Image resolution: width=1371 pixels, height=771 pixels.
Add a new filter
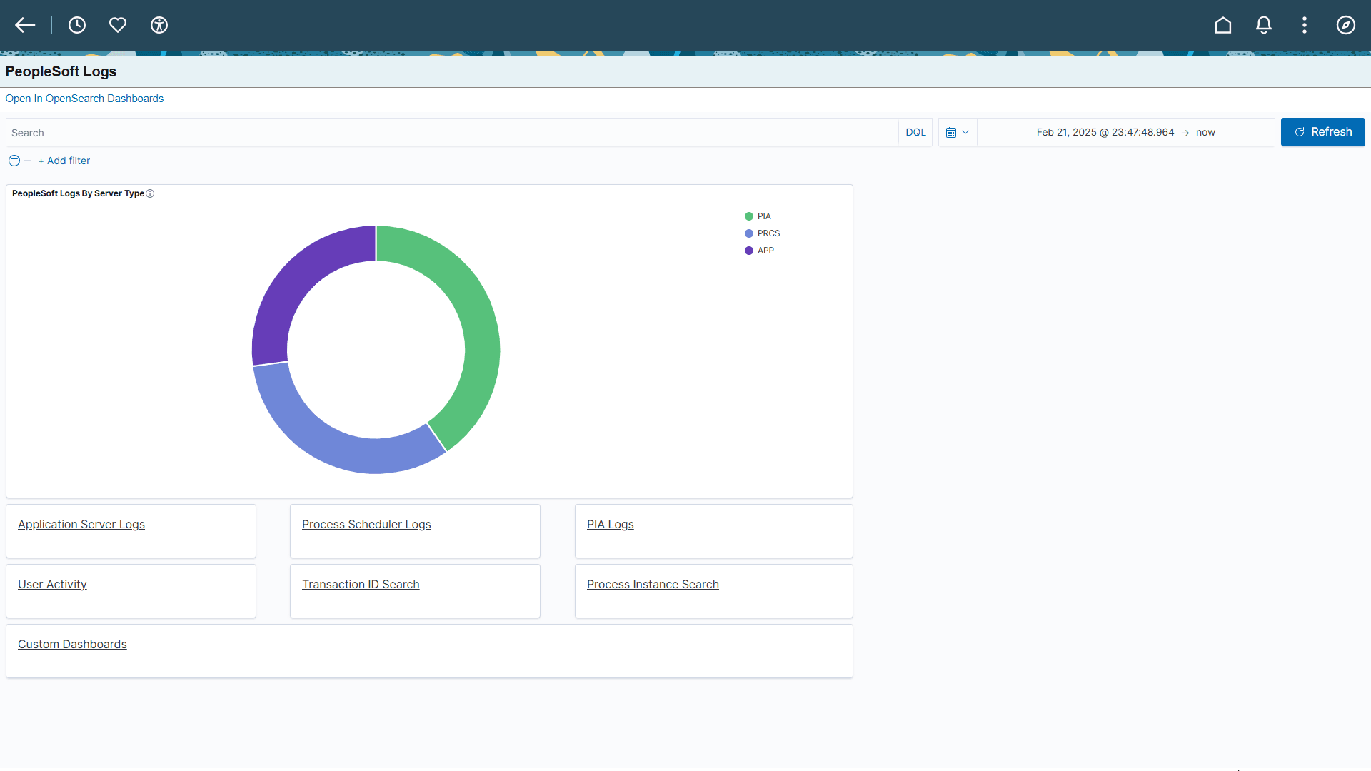click(x=64, y=161)
